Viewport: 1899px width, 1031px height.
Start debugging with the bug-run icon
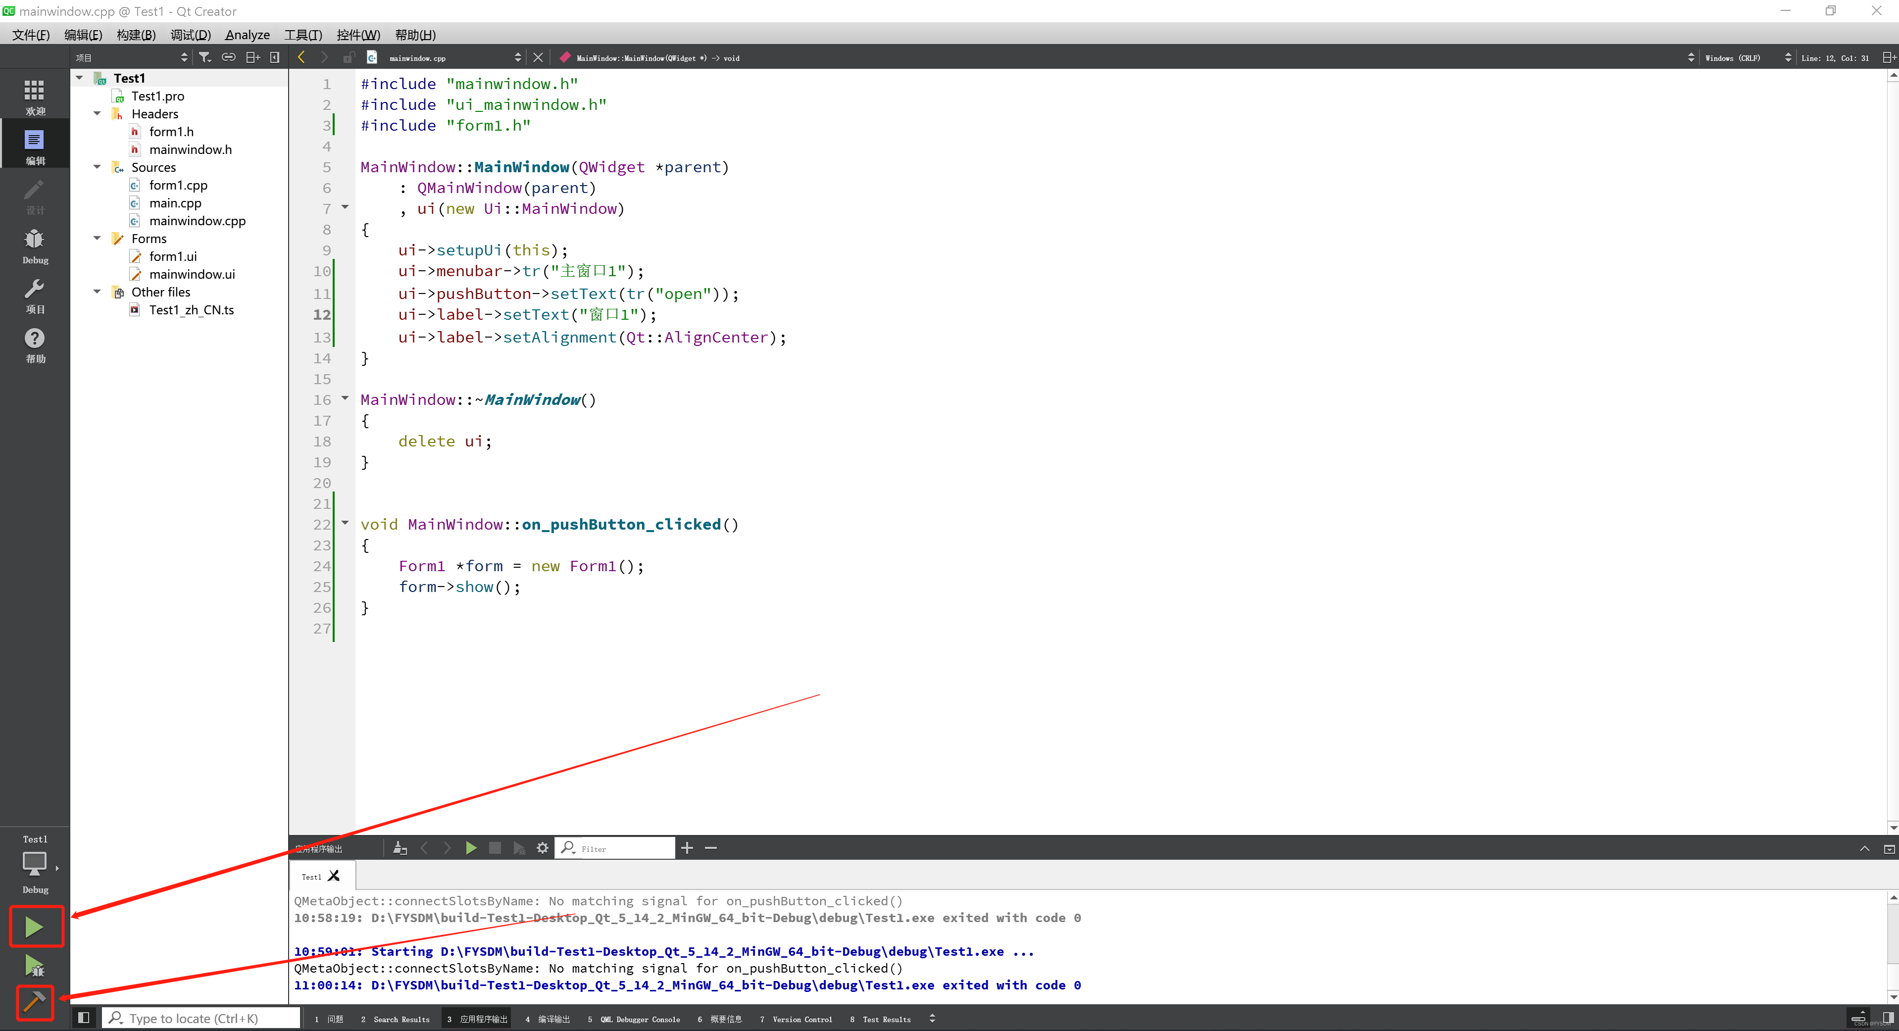(35, 965)
